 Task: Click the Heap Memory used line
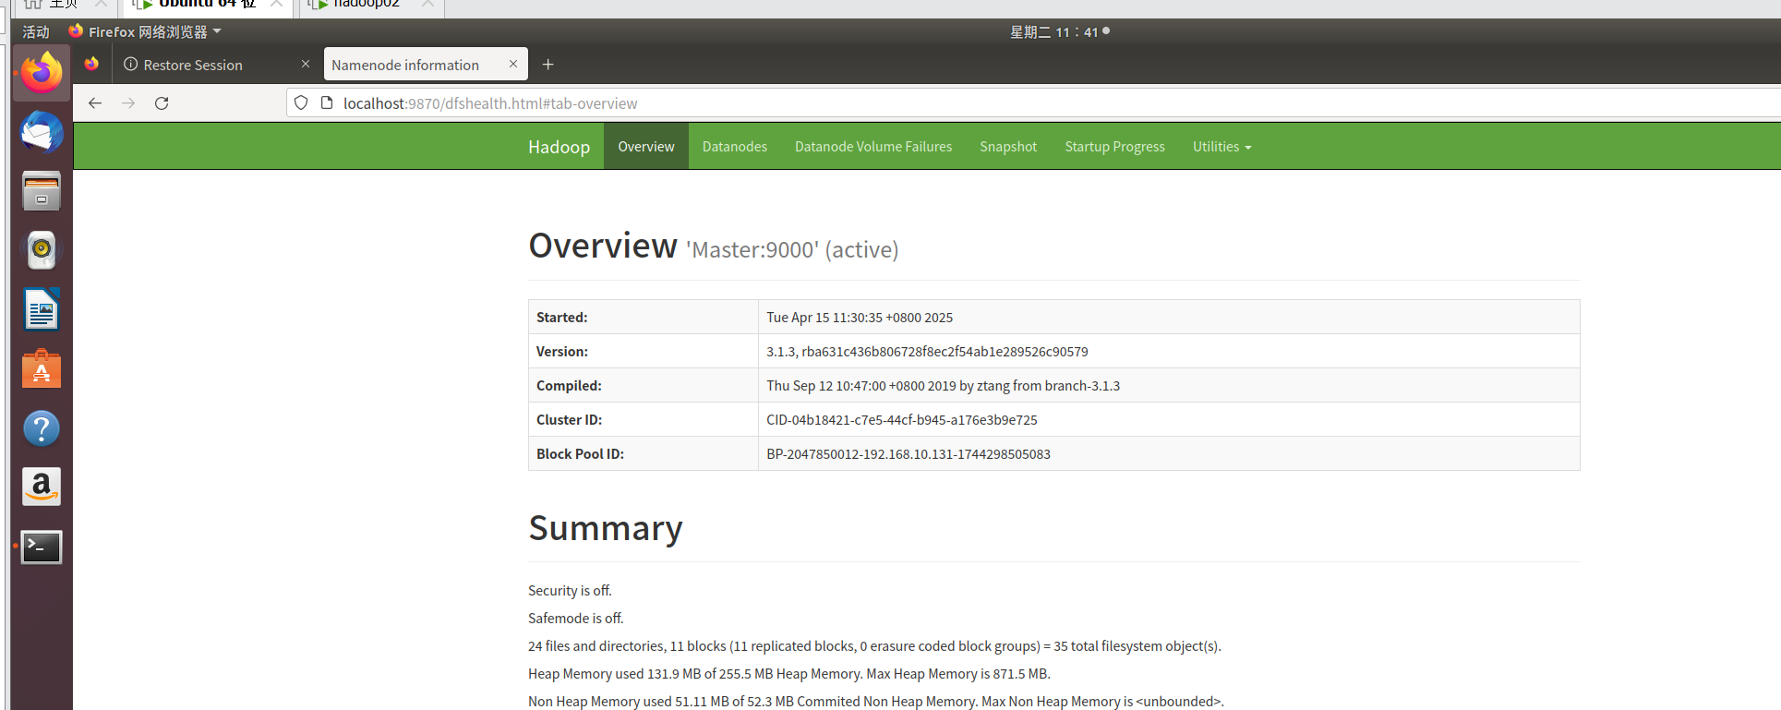coord(789,674)
